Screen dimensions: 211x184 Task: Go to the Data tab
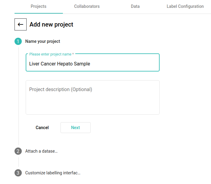(135, 6)
